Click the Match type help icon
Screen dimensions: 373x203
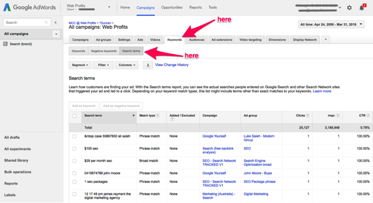[x=158, y=116]
